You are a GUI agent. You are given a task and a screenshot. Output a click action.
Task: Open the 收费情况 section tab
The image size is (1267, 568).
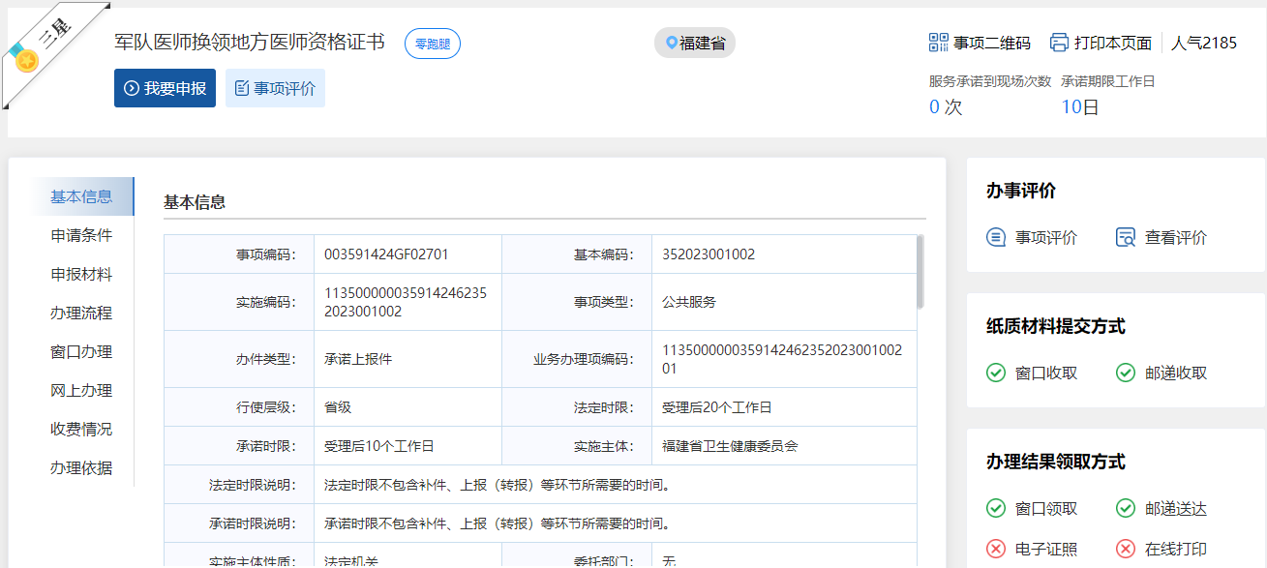tap(81, 429)
